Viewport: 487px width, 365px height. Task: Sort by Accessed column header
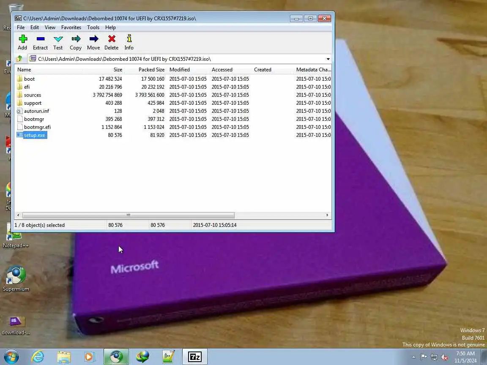point(230,70)
